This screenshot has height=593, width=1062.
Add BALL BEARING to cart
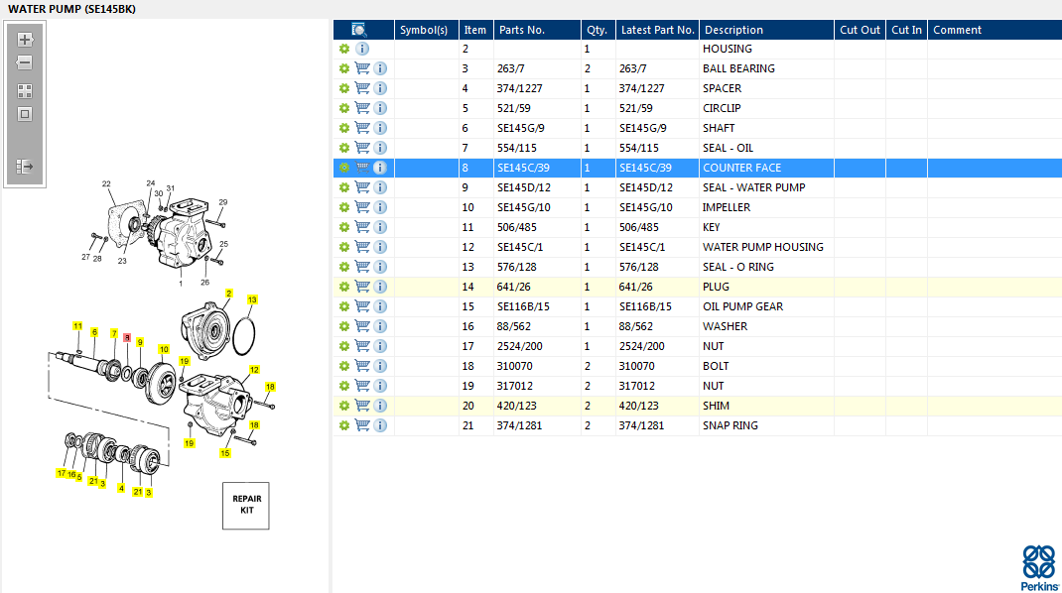[362, 68]
